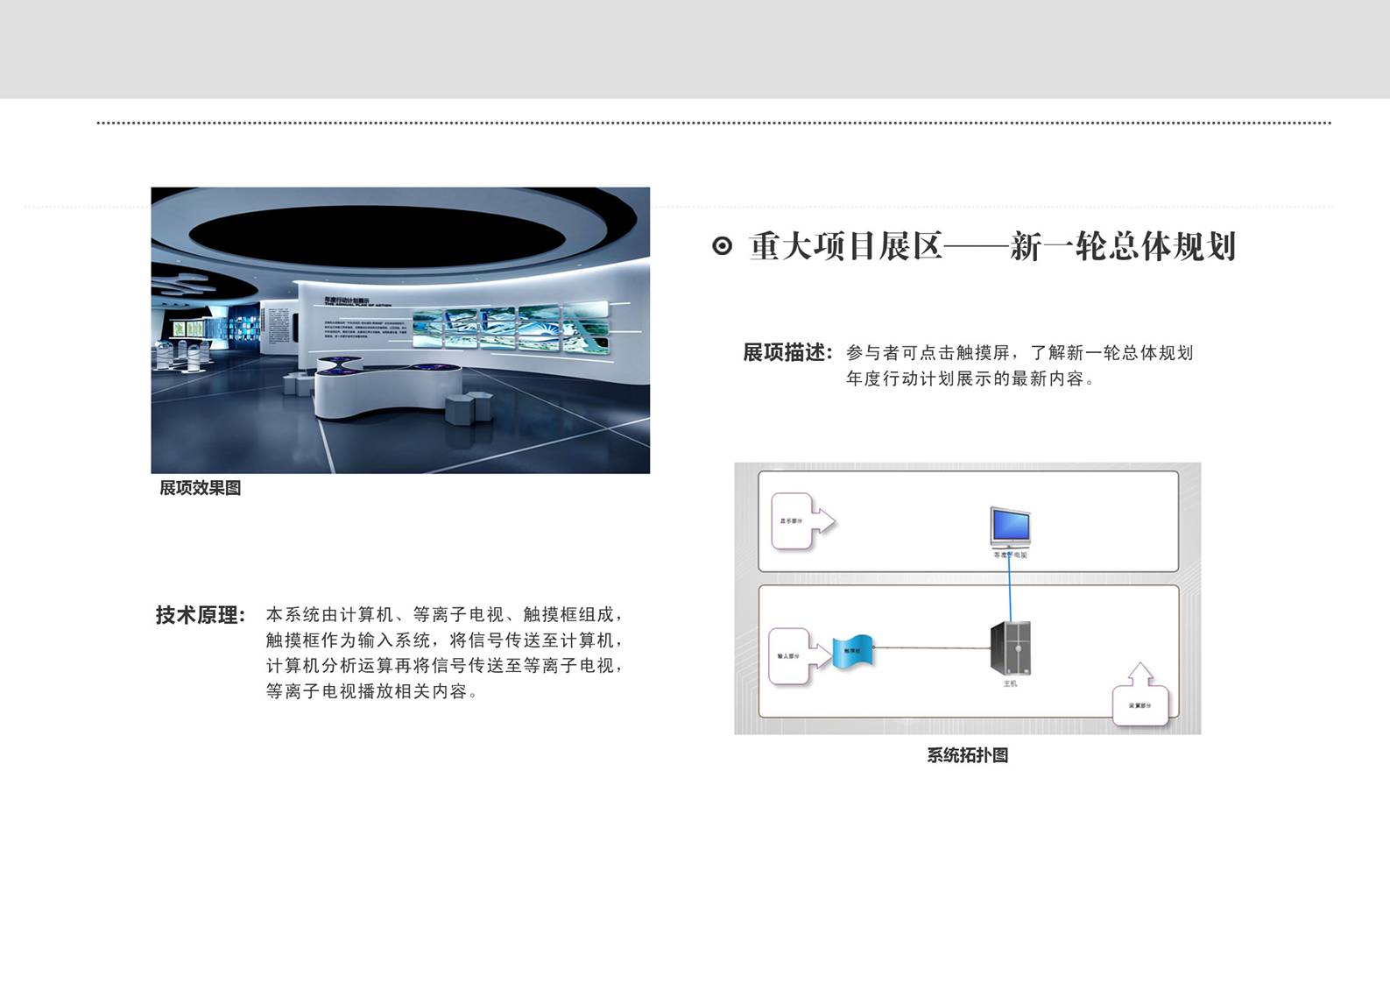Click the line 等离子电视播放相关内容

click(372, 691)
